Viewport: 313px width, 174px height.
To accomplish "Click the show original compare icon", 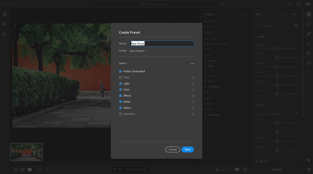I will 244,170.
